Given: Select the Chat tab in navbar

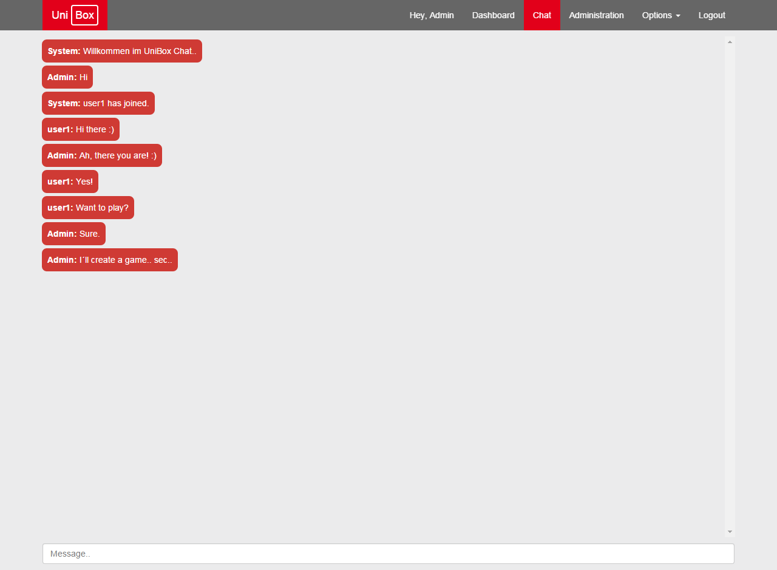Looking at the screenshot, I should pos(542,15).
